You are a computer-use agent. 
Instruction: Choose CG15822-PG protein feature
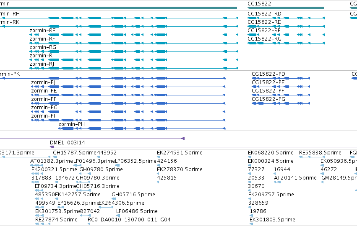click(268, 99)
